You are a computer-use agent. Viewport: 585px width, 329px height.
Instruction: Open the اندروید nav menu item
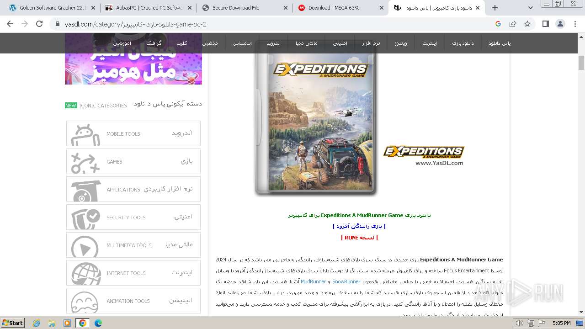274,43
